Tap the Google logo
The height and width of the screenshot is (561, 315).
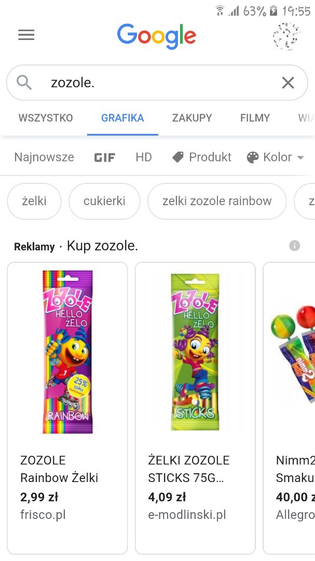pos(157,36)
